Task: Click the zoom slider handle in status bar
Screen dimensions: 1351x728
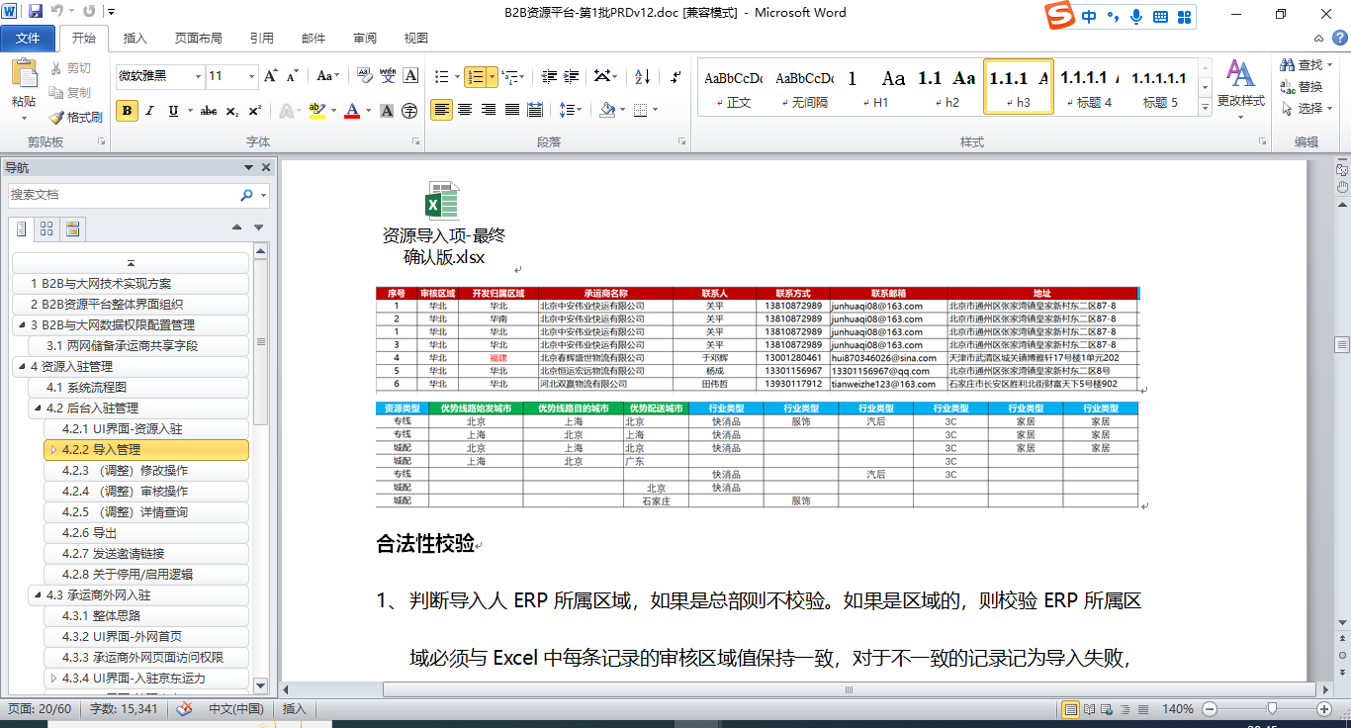Action: [x=1271, y=709]
